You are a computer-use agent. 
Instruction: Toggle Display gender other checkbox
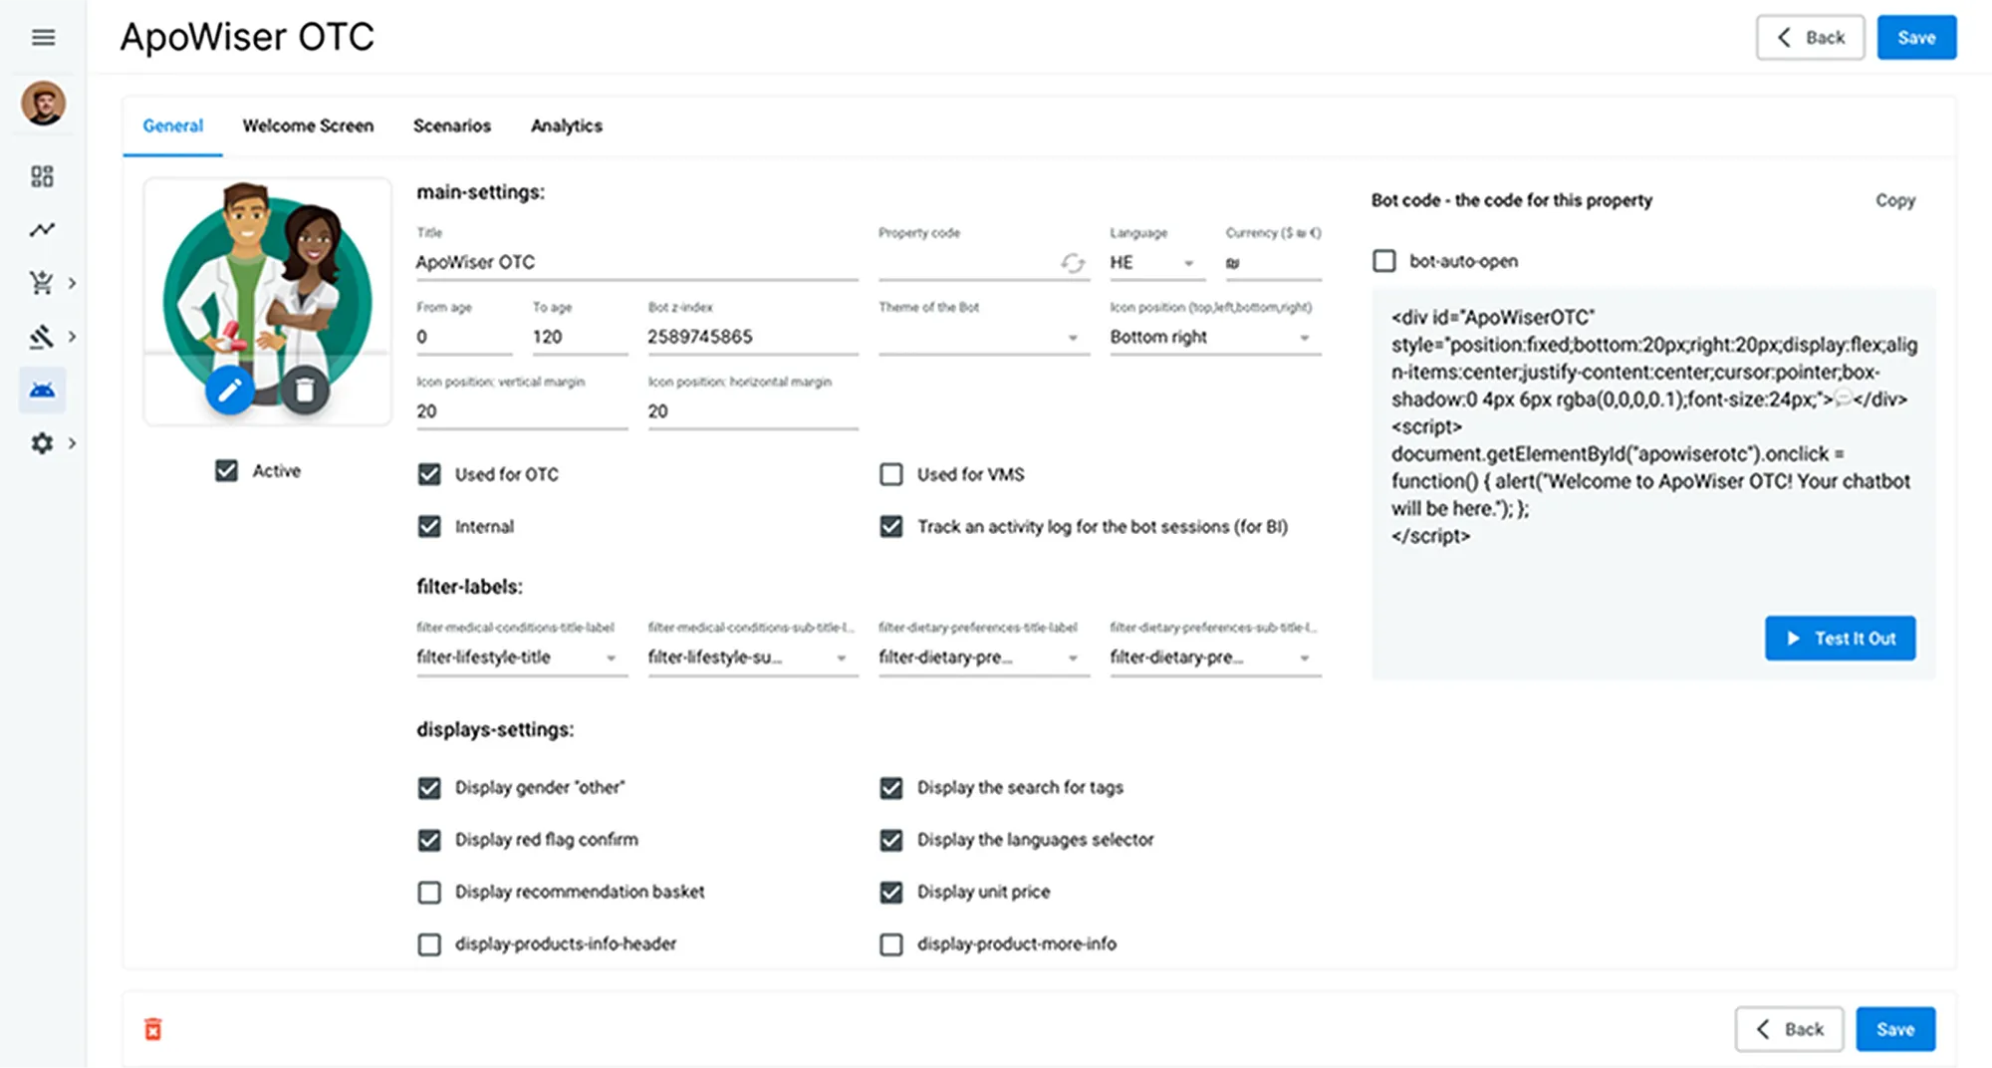click(x=429, y=788)
